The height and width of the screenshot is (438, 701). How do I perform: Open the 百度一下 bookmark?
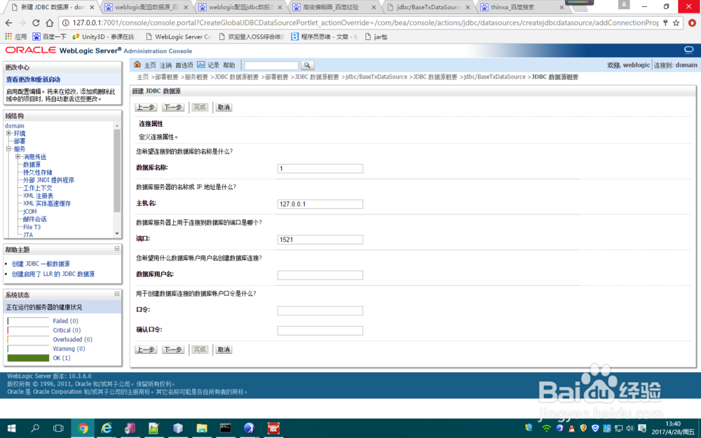click(x=49, y=36)
